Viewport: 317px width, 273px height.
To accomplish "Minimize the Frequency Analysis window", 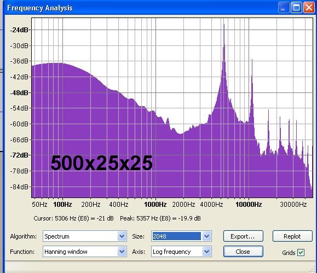I will [x=284, y=8].
